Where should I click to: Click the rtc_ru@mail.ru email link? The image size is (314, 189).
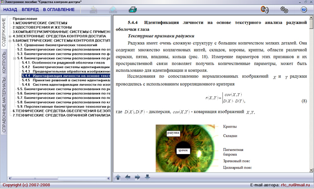pos(295,185)
